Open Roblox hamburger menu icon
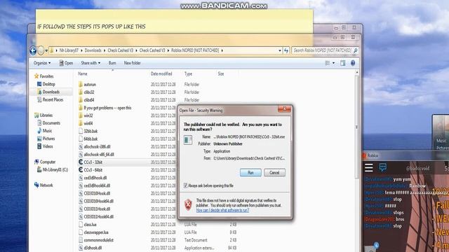This screenshot has height=252, width=449. (x=369, y=168)
